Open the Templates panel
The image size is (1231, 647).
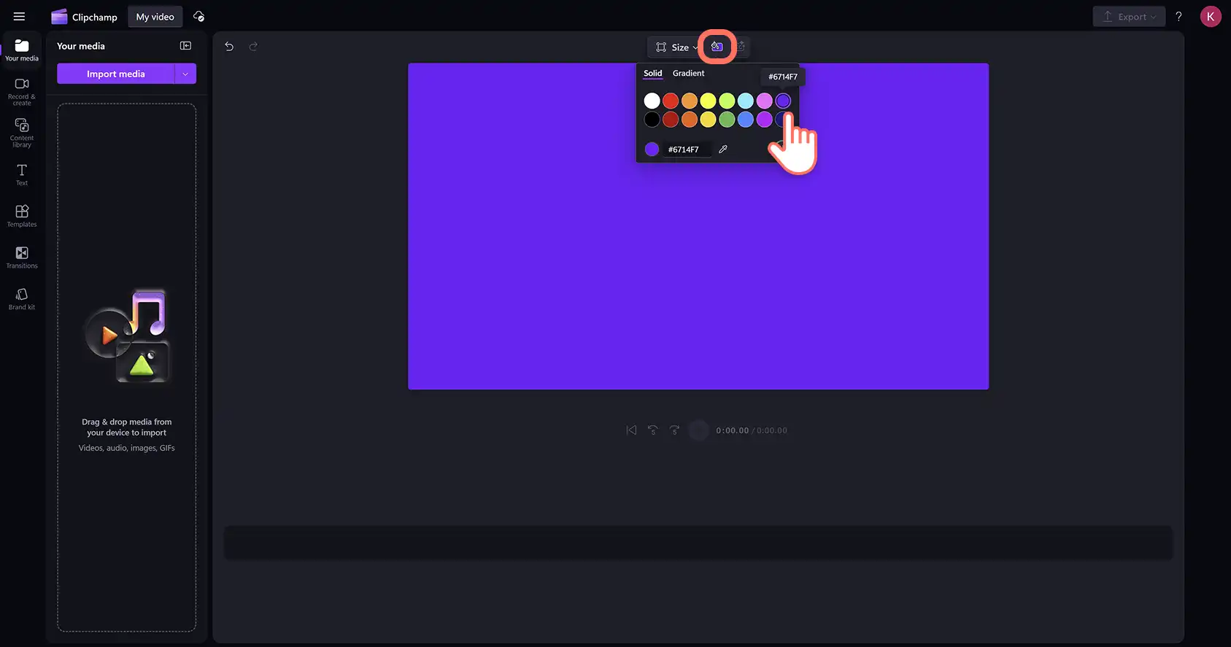[x=22, y=215]
